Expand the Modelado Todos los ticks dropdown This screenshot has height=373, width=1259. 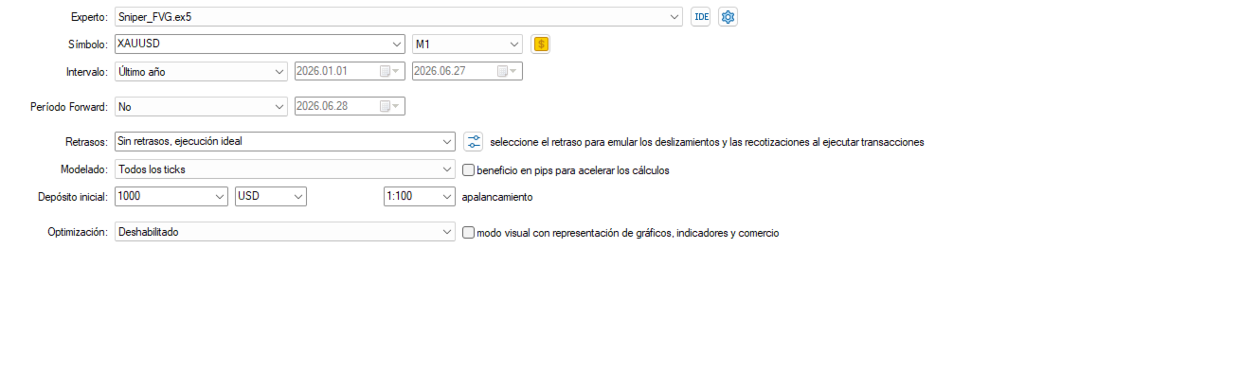447,169
